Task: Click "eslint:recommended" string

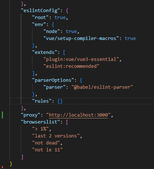Action: click(x=71, y=66)
